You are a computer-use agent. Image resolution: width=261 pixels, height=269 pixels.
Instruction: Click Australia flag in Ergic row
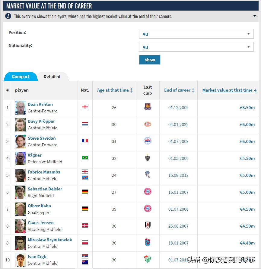pyautogui.click(x=85, y=262)
